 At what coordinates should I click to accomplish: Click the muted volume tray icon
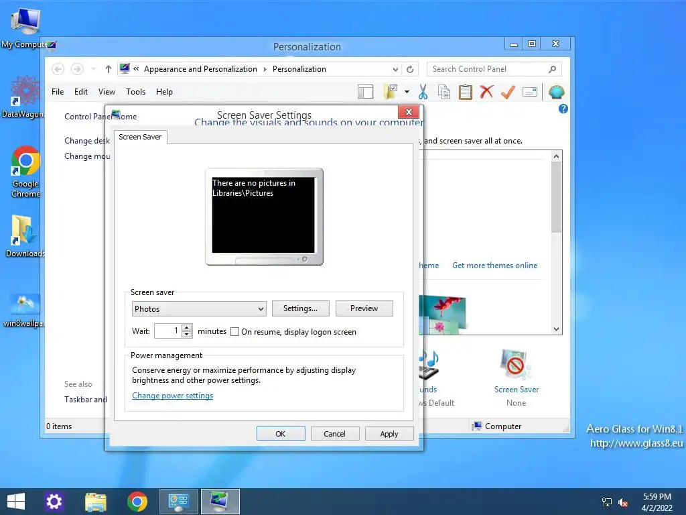[x=623, y=502]
